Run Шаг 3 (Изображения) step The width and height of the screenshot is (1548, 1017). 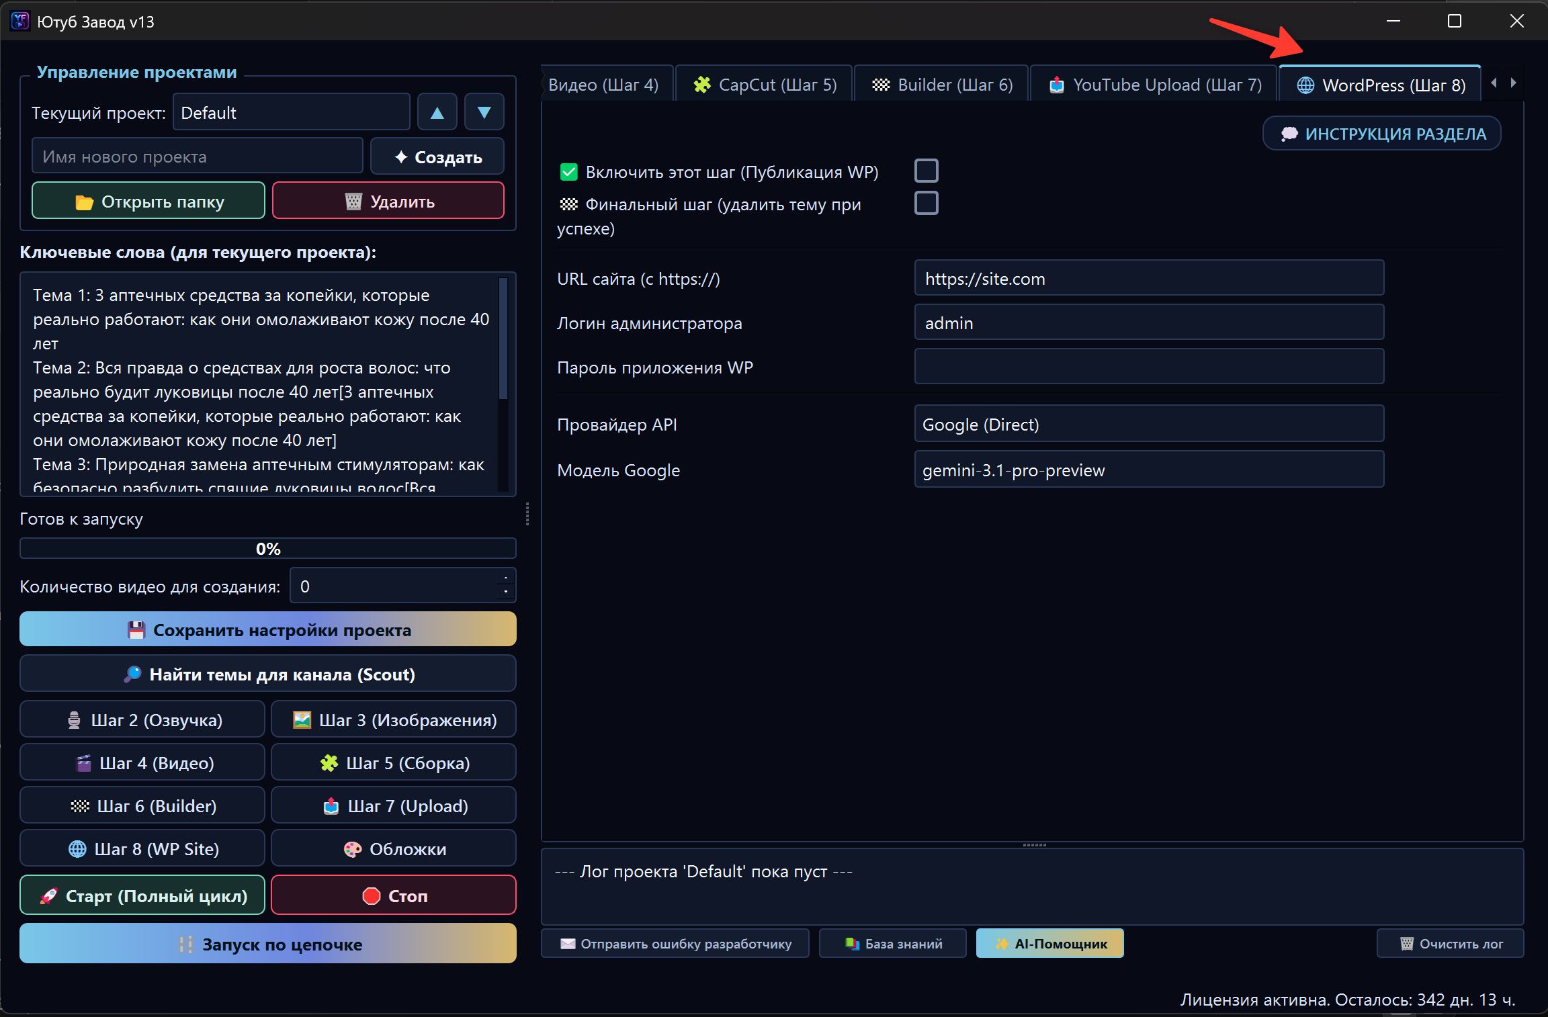click(x=394, y=719)
